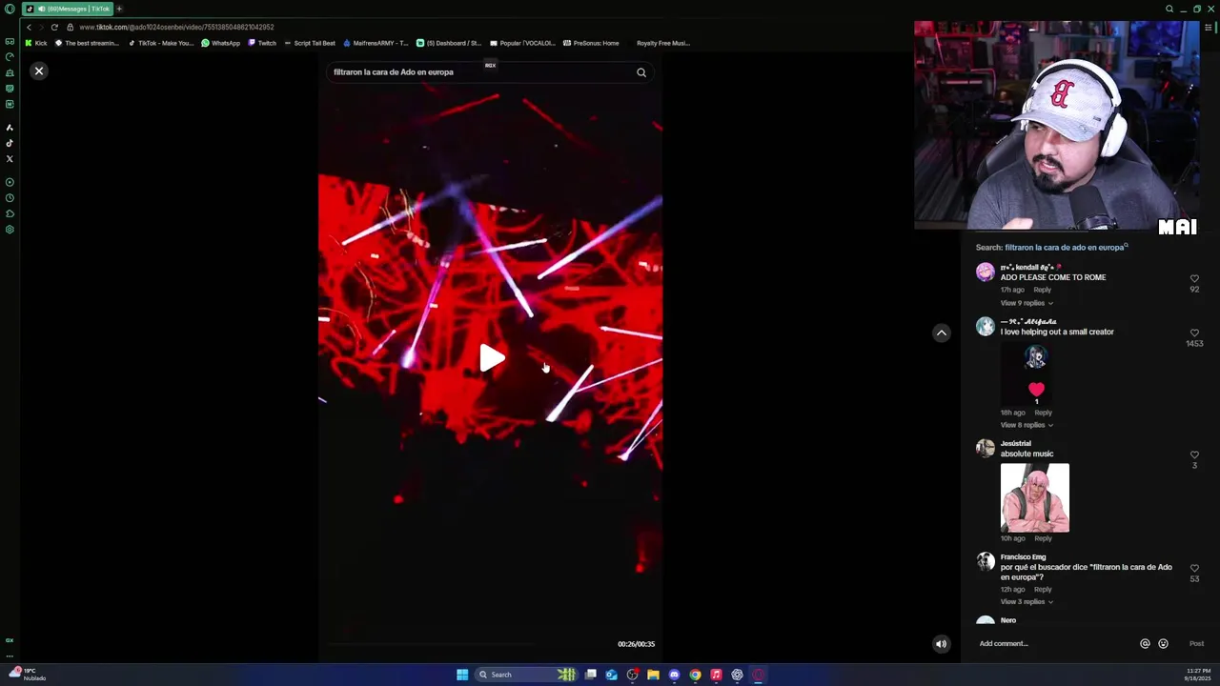Reply to 'ADO PLEASE COME TO ROME' comment
The height and width of the screenshot is (686, 1220).
pyautogui.click(x=1043, y=290)
